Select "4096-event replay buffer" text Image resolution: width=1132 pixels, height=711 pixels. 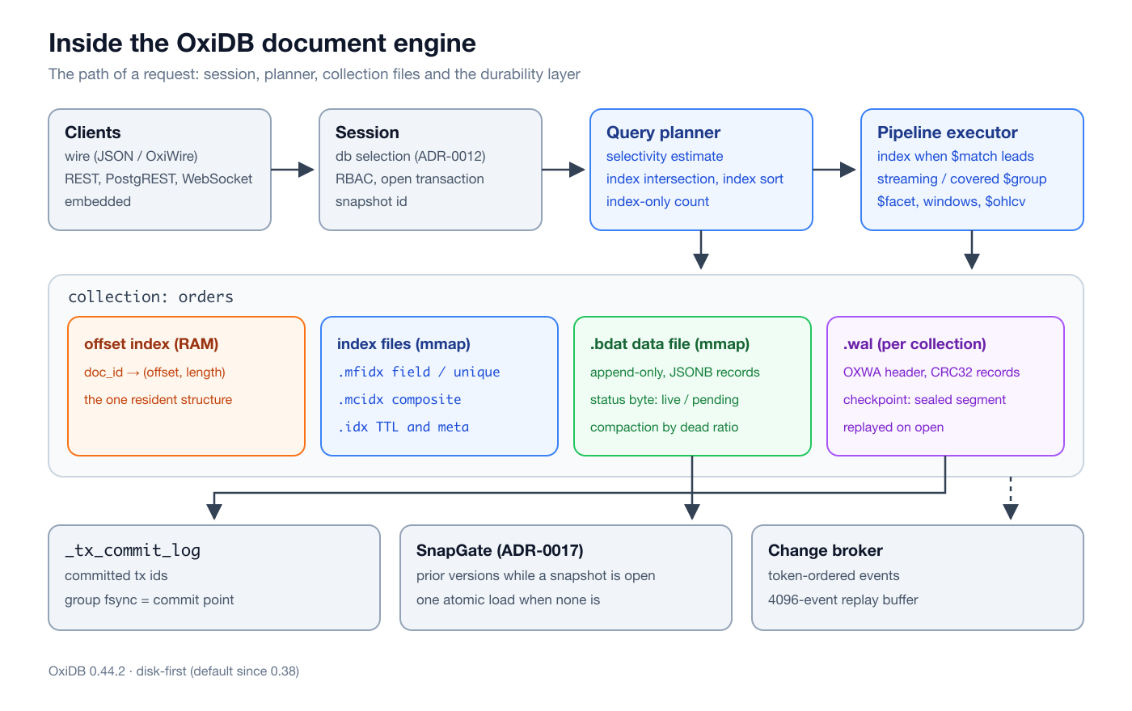tap(843, 600)
